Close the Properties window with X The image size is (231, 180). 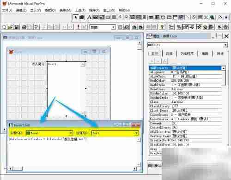pos(226,36)
